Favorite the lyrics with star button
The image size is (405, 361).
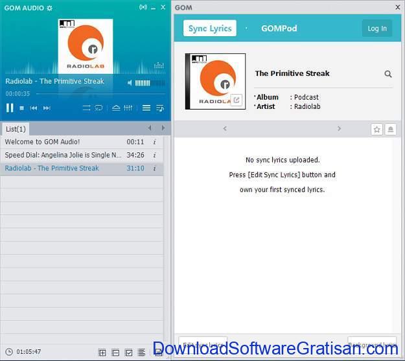click(x=377, y=129)
